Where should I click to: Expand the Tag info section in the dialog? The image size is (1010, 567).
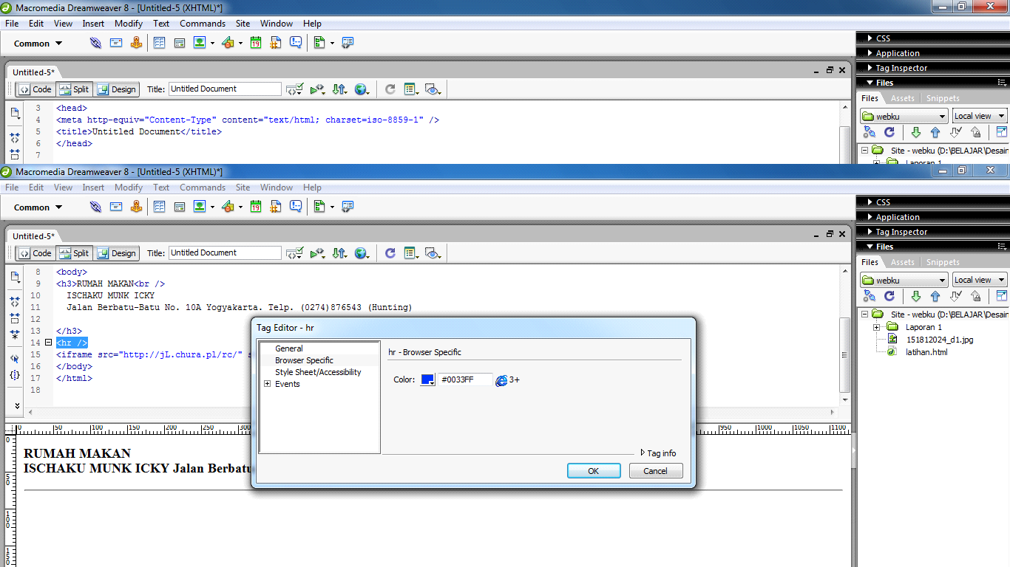(x=658, y=453)
